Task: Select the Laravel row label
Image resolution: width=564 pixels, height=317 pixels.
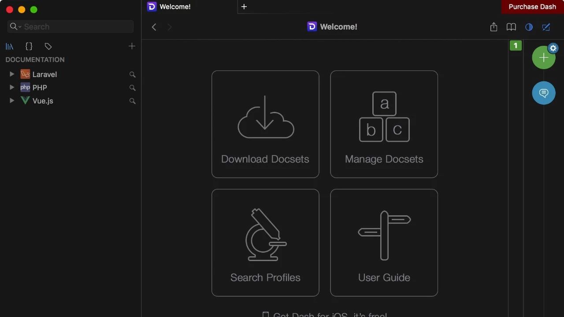Action: click(x=45, y=74)
